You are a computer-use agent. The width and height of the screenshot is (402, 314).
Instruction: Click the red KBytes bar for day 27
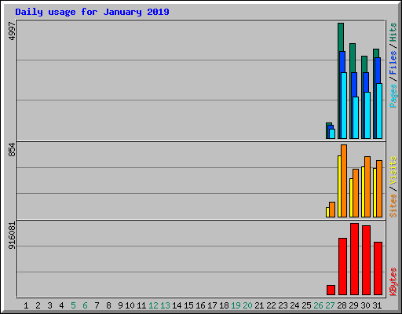coord(331,290)
